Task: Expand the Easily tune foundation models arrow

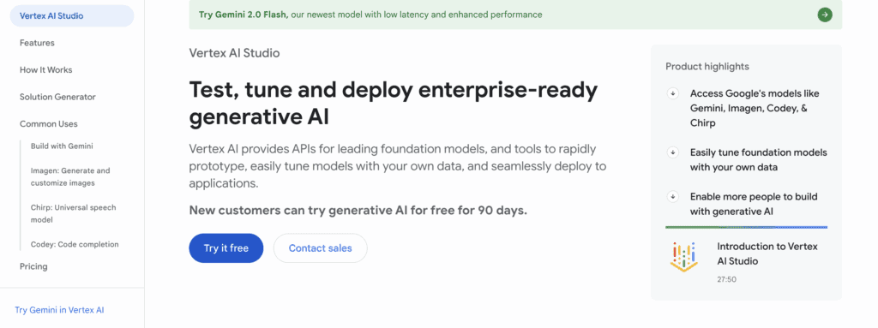Action: pos(672,152)
